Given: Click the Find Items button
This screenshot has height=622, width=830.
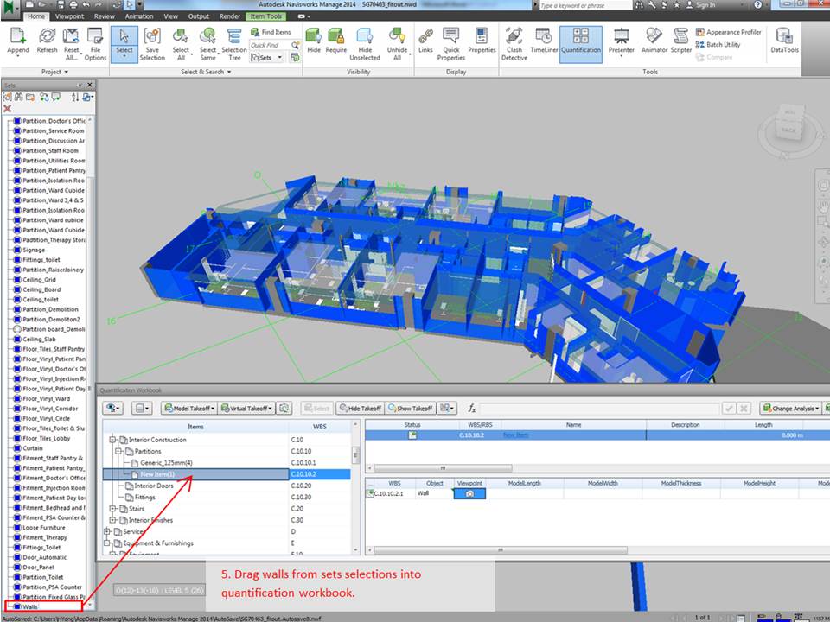Looking at the screenshot, I should [x=271, y=32].
